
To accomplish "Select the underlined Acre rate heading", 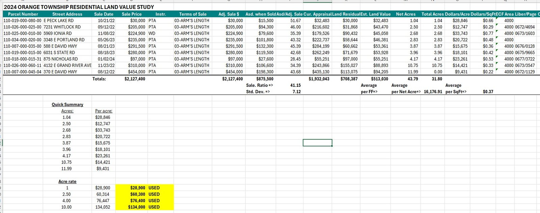I will coord(67,181).
